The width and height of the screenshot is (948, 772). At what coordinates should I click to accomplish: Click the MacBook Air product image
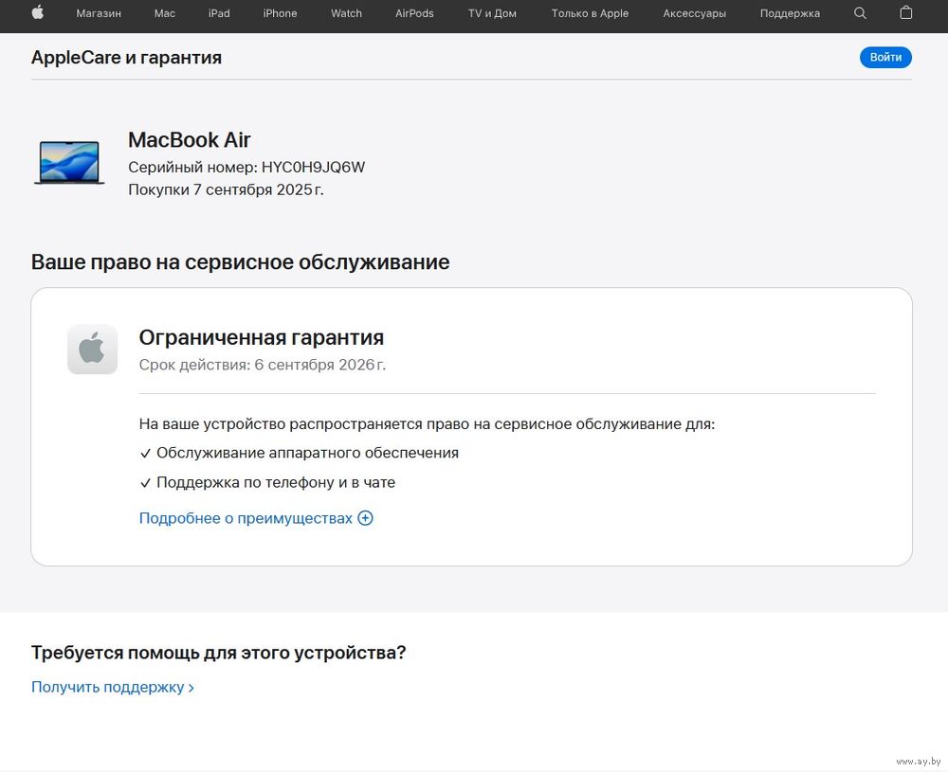pos(68,162)
